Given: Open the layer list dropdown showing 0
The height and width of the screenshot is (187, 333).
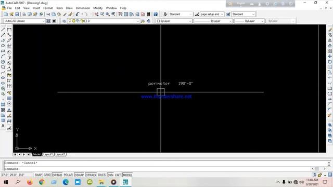Looking at the screenshot, I should (103, 21).
